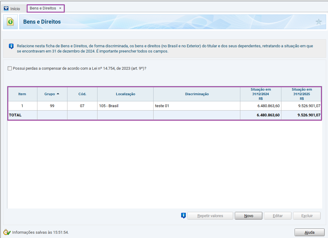Viewport: 328px width, 238px height.
Task: Click the Localização column header
Action: [125, 94]
